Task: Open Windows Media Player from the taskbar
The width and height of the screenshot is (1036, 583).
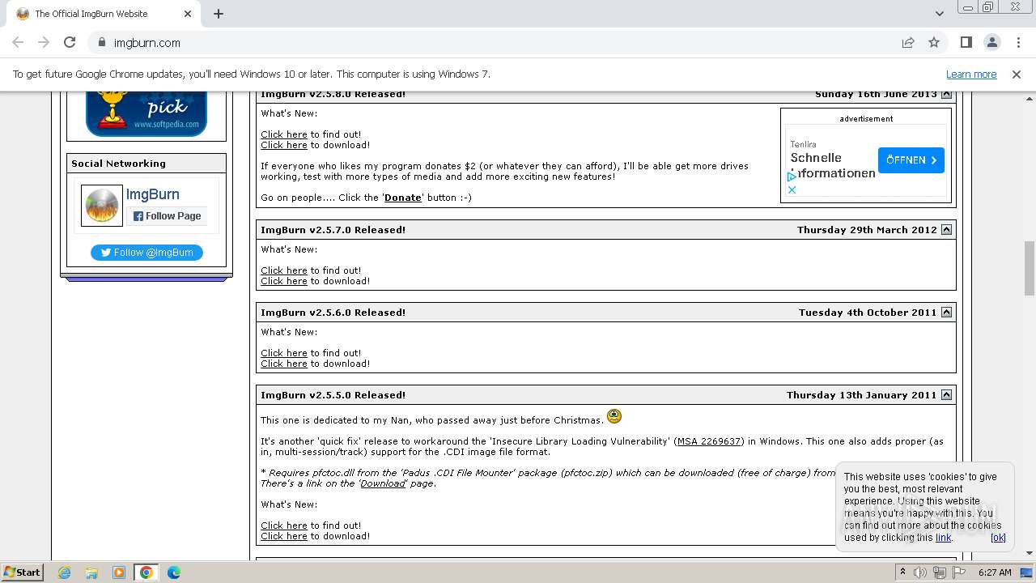Action: (x=119, y=572)
